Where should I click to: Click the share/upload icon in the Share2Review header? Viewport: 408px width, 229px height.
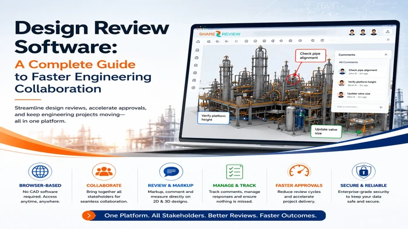point(388,31)
